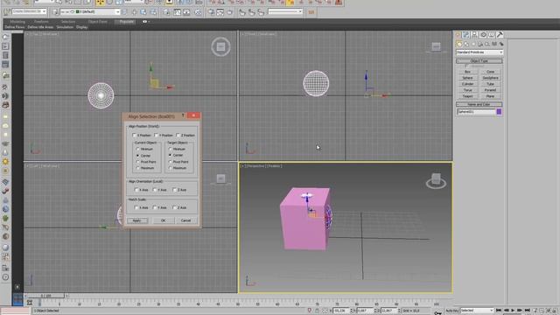Screen dimensions: 560x315
Task: Open Define Flows ribbon panel
Action: (x=15, y=27)
